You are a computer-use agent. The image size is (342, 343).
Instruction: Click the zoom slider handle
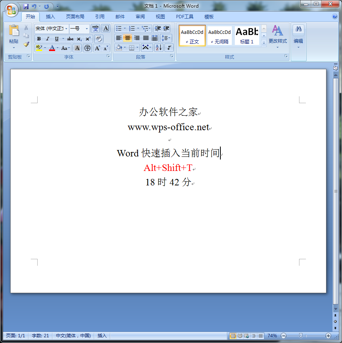tap(301, 335)
